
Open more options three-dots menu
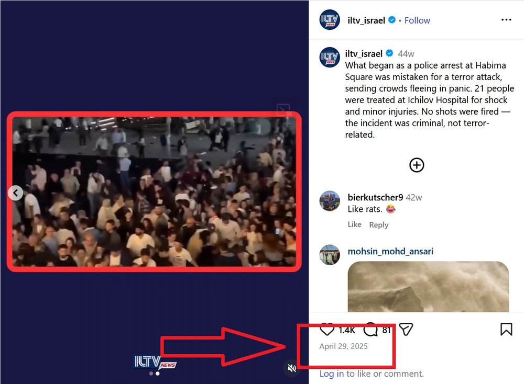click(506, 20)
